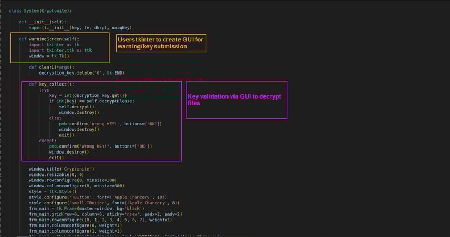Click the def __init__(self) line
This screenshot has height=237, width=450.
[x=43, y=22]
